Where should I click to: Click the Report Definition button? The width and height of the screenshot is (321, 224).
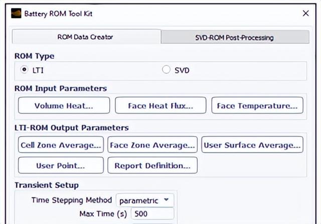click(152, 165)
